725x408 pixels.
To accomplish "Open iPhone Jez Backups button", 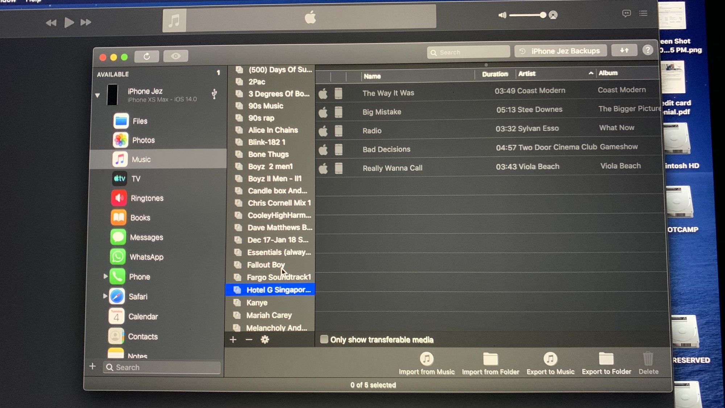I will (560, 51).
